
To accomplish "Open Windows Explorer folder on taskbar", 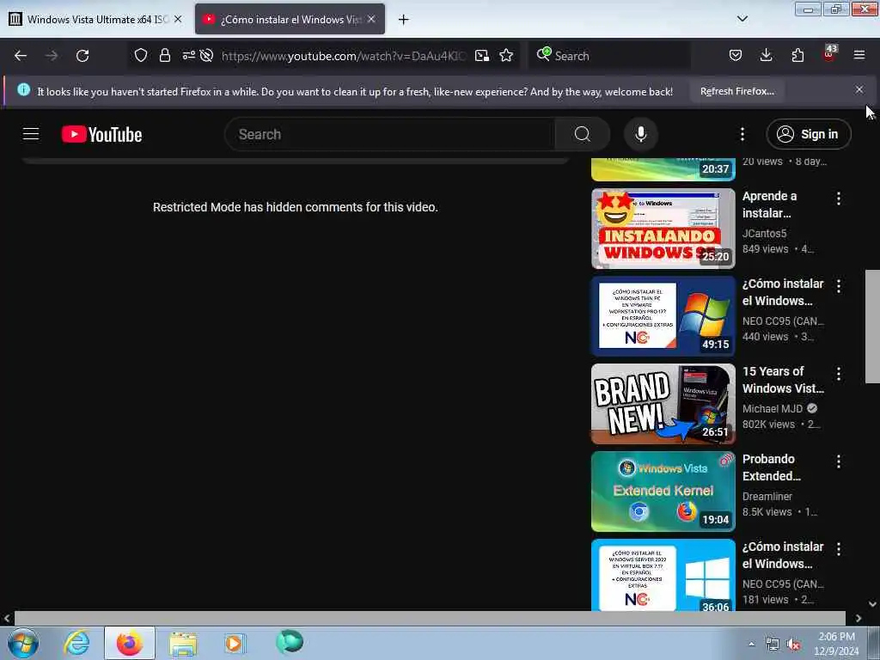I will pos(183,643).
